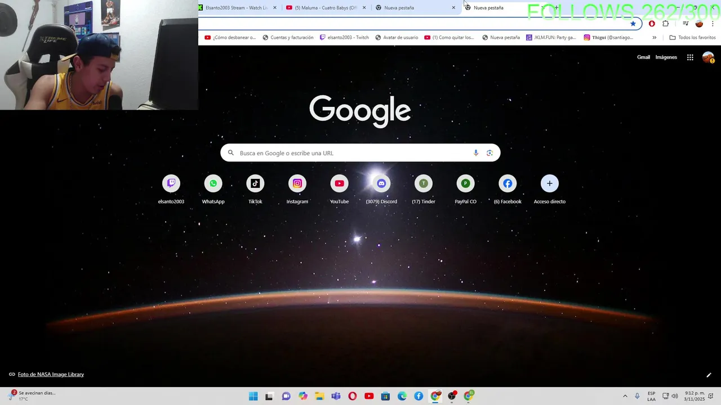Open the Como quitar los bookmark
The image size is (721, 405).
pos(449,38)
